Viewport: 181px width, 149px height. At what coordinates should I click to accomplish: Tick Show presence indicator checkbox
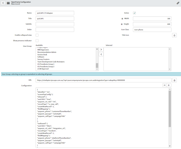point(37,41)
